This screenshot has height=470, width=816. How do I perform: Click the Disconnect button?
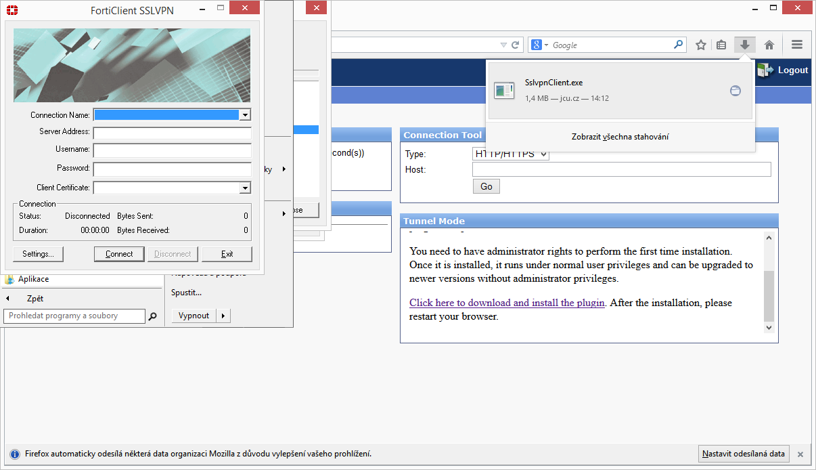[x=173, y=254]
